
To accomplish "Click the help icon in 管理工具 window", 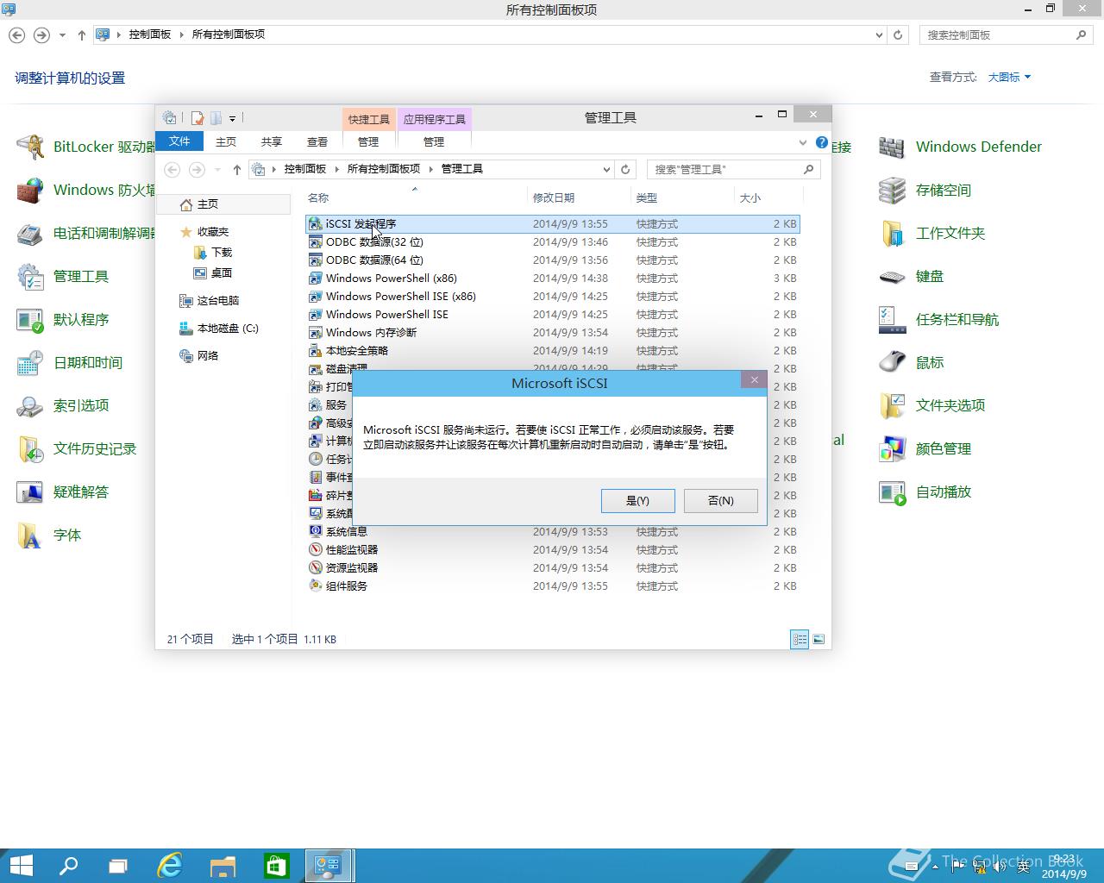I will click(x=822, y=142).
